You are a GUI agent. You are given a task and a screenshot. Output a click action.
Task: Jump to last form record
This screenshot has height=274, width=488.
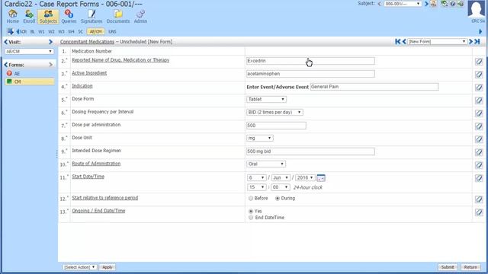tap(477, 41)
